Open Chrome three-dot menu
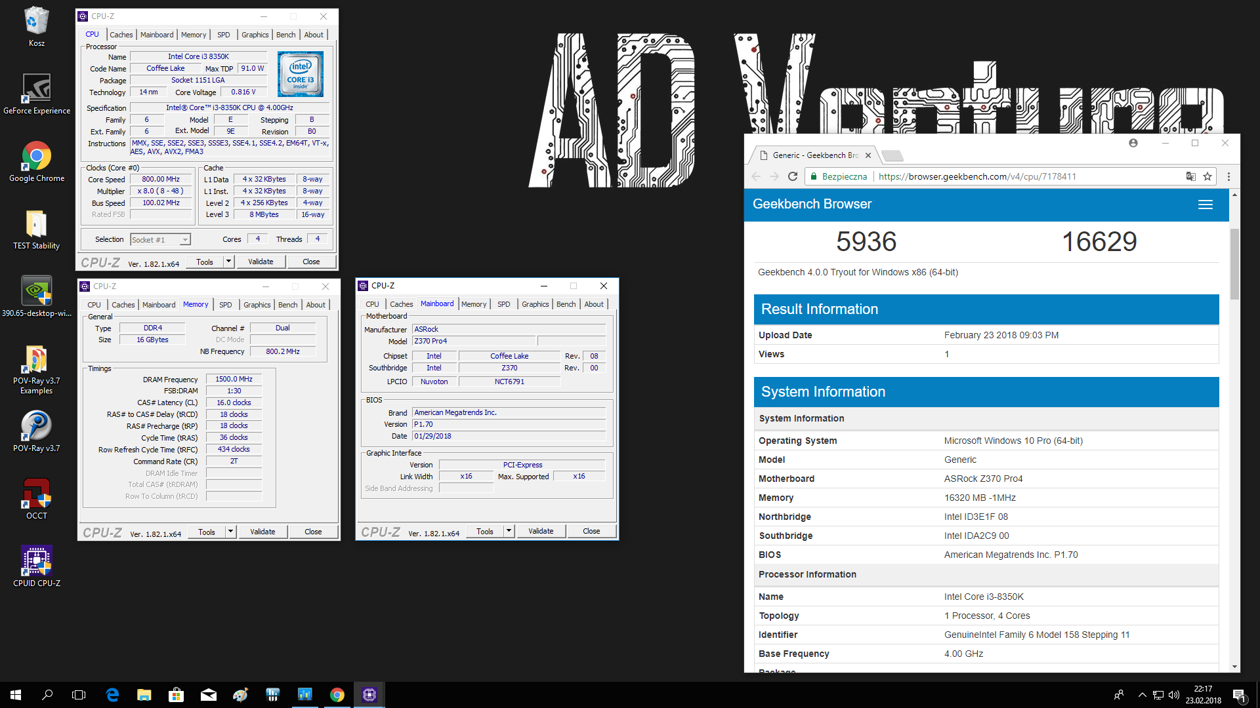The width and height of the screenshot is (1260, 708). pyautogui.click(x=1228, y=176)
